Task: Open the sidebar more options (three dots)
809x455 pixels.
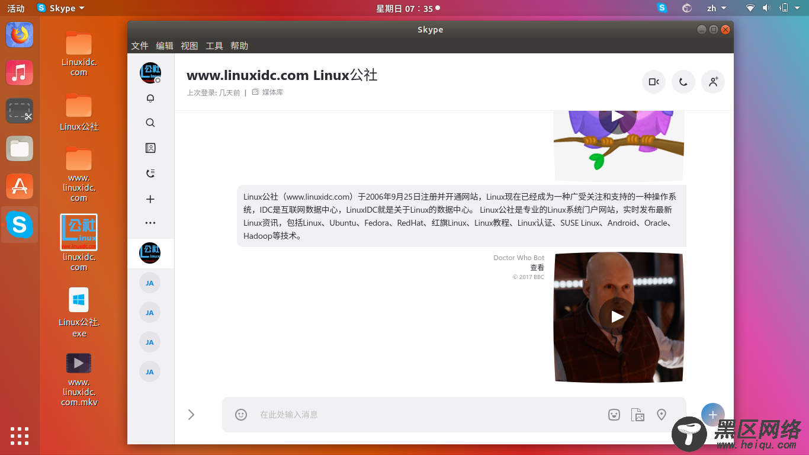Action: click(x=150, y=223)
